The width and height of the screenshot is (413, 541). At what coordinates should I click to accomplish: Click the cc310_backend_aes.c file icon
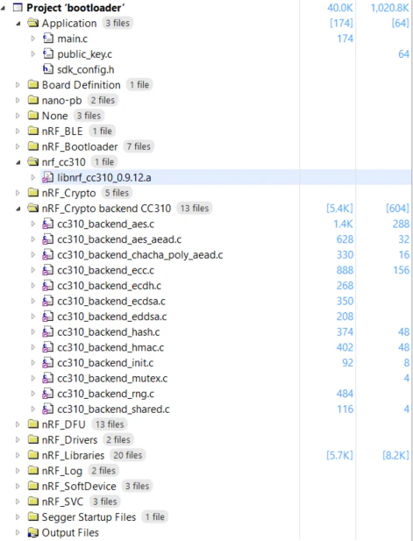click(x=47, y=224)
